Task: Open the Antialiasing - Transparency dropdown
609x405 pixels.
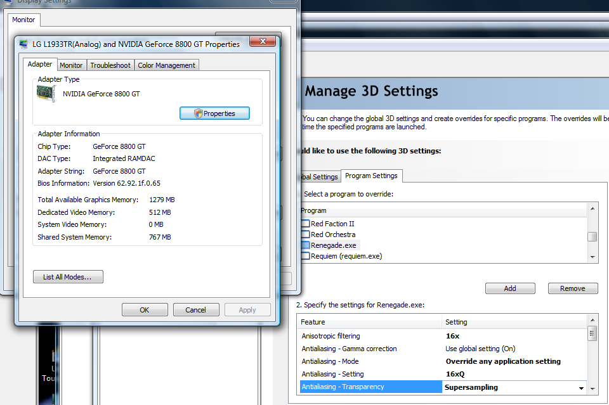Action: point(581,387)
